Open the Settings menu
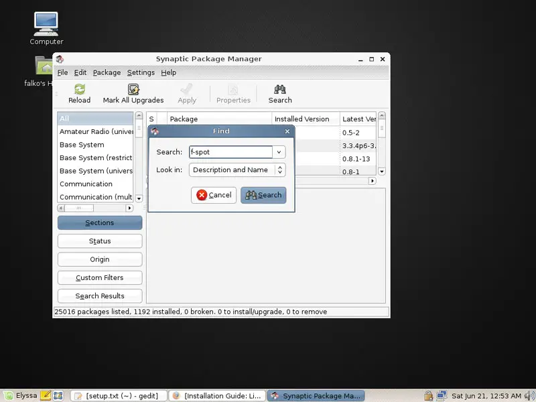 click(x=141, y=72)
